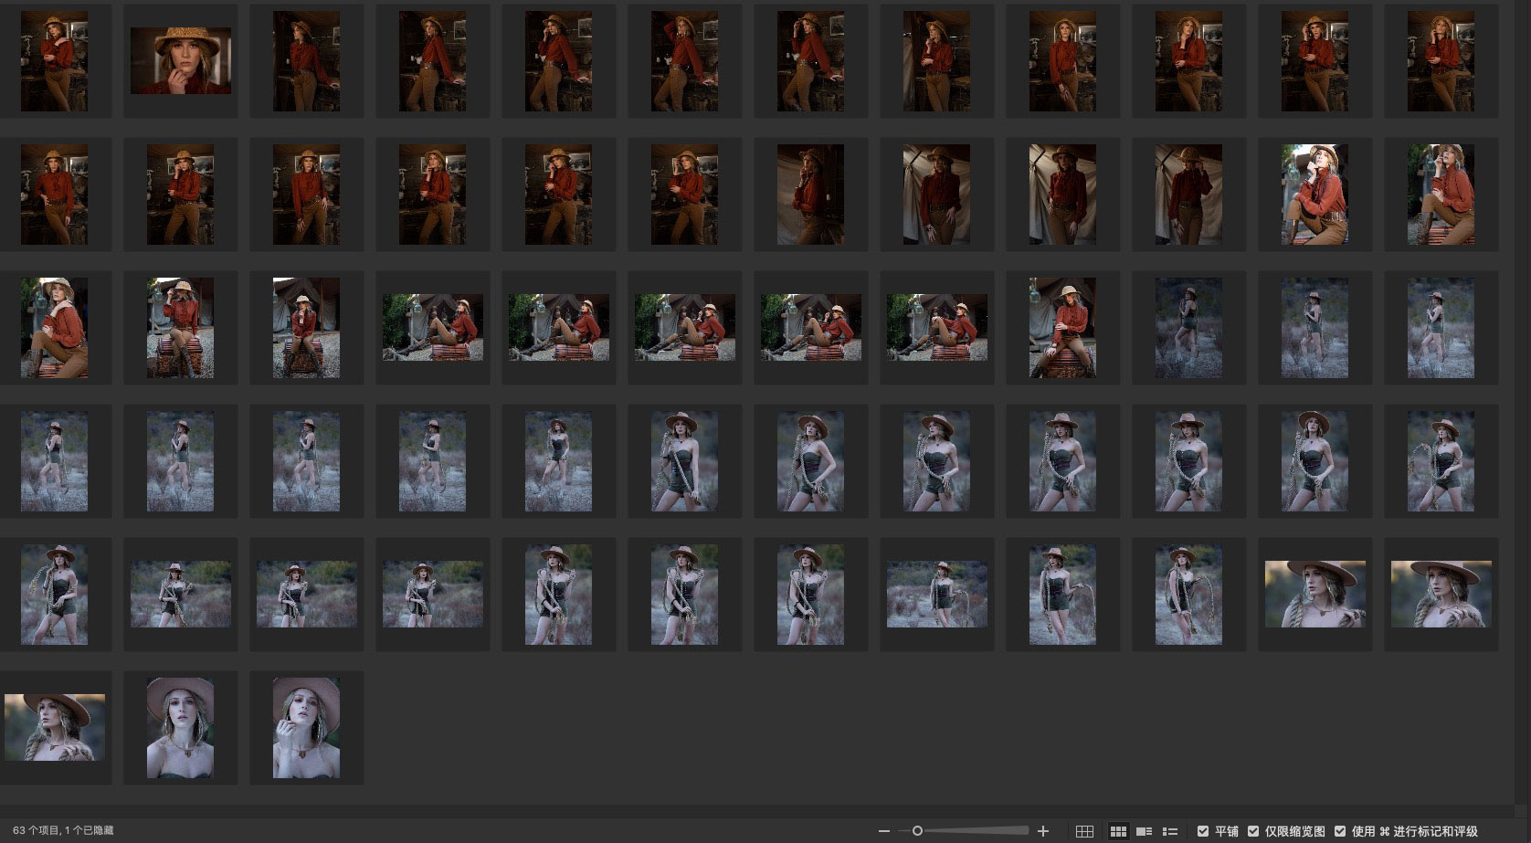
Task: Uncheck the 平铺 checkbox
Action: [1203, 831]
